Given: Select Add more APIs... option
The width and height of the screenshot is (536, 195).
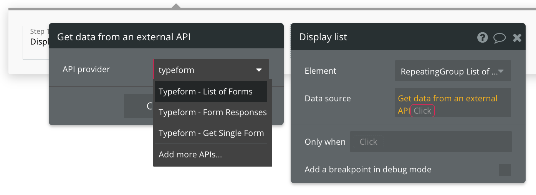Looking at the screenshot, I should 211,154.
